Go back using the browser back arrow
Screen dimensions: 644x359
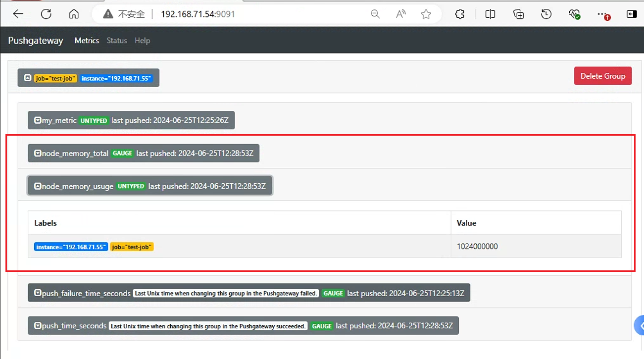coord(18,14)
